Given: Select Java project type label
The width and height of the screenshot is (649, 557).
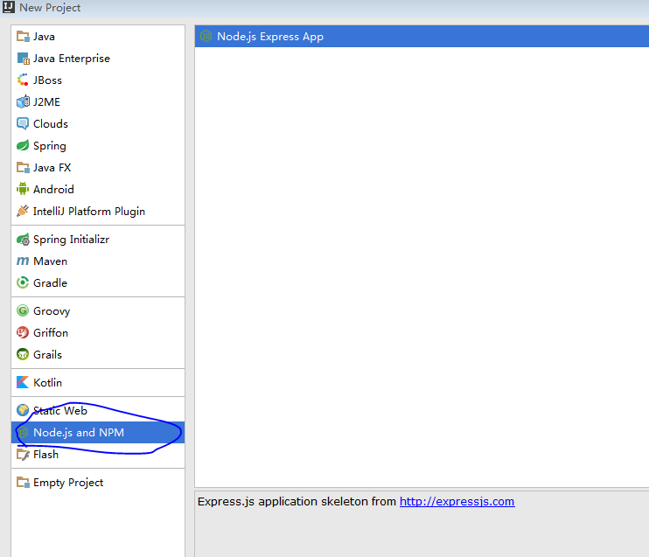Looking at the screenshot, I should tap(44, 37).
